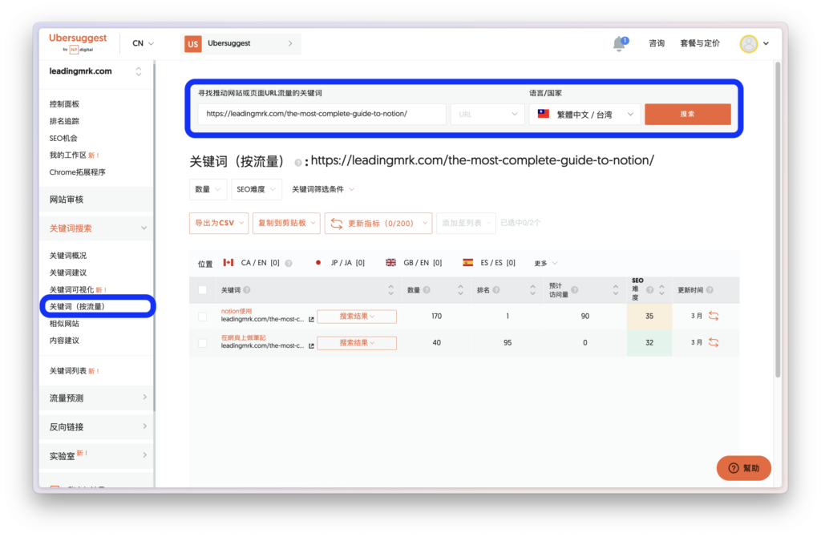This screenshot has width=821, height=537.
Task: Sort table by 排名 column arrows
Action: [x=532, y=290]
